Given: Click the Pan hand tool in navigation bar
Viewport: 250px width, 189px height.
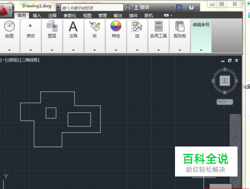Looking at the screenshot, I should click(235, 139).
